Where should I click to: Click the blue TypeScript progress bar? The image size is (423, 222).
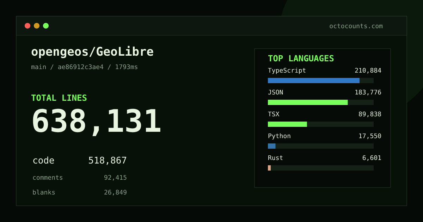click(314, 80)
